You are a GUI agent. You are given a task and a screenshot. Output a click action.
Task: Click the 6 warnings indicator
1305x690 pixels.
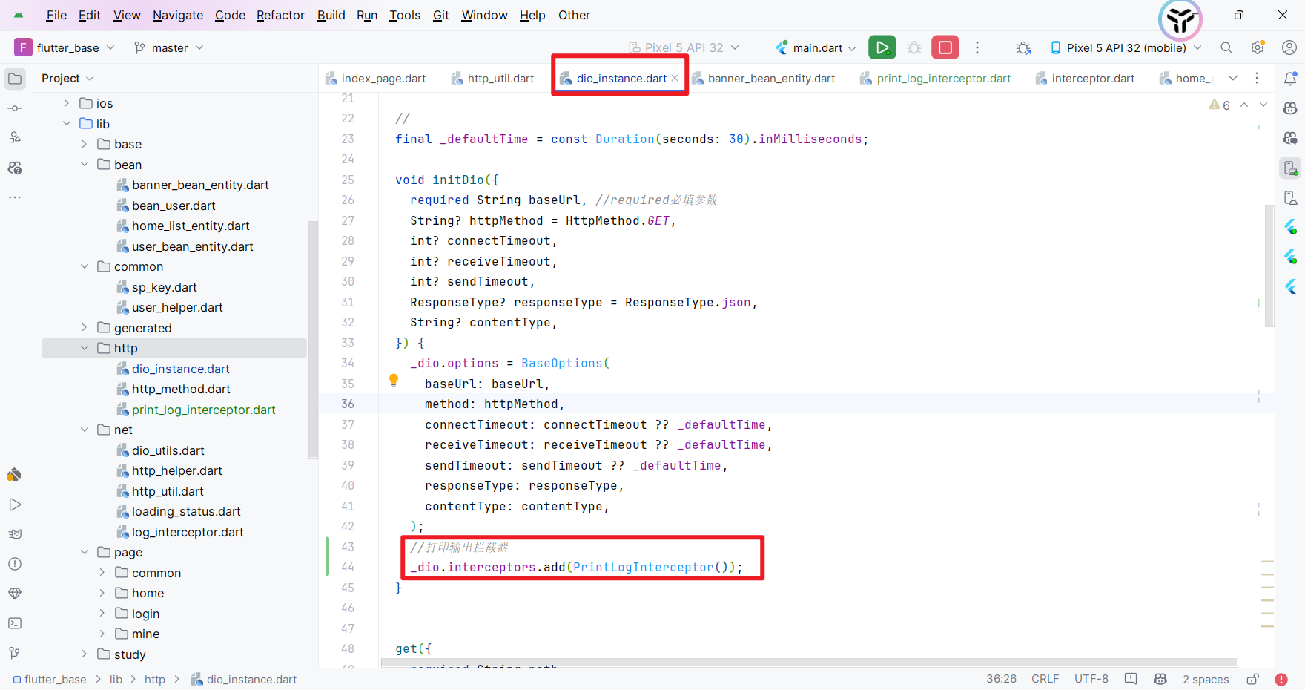[x=1220, y=105]
